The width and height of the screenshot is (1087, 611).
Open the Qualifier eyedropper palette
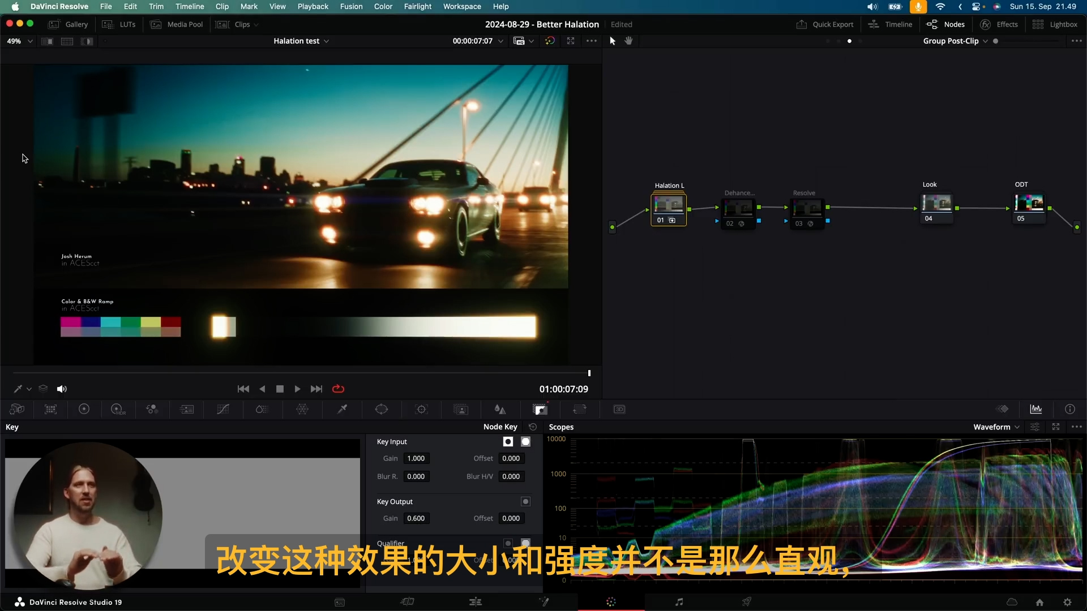click(x=342, y=409)
